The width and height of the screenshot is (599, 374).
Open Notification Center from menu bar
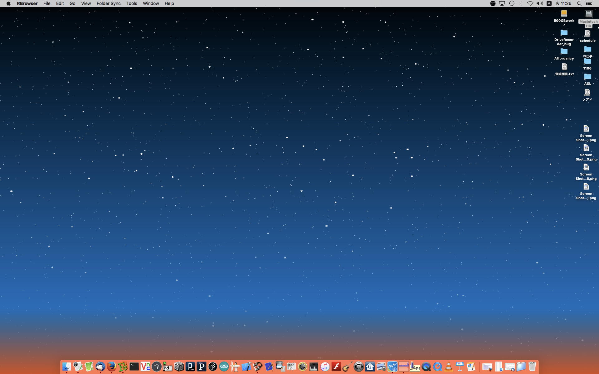(589, 3)
